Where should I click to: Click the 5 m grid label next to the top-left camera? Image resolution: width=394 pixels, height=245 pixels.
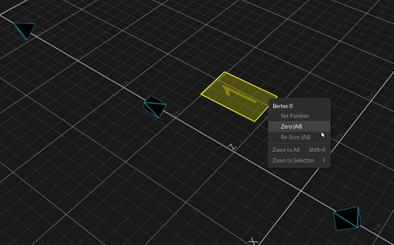click(x=38, y=33)
